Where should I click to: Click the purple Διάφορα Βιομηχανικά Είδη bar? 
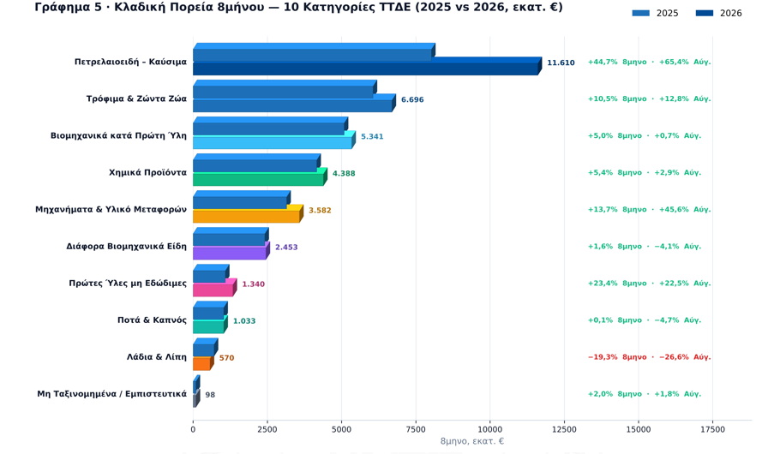(x=230, y=253)
